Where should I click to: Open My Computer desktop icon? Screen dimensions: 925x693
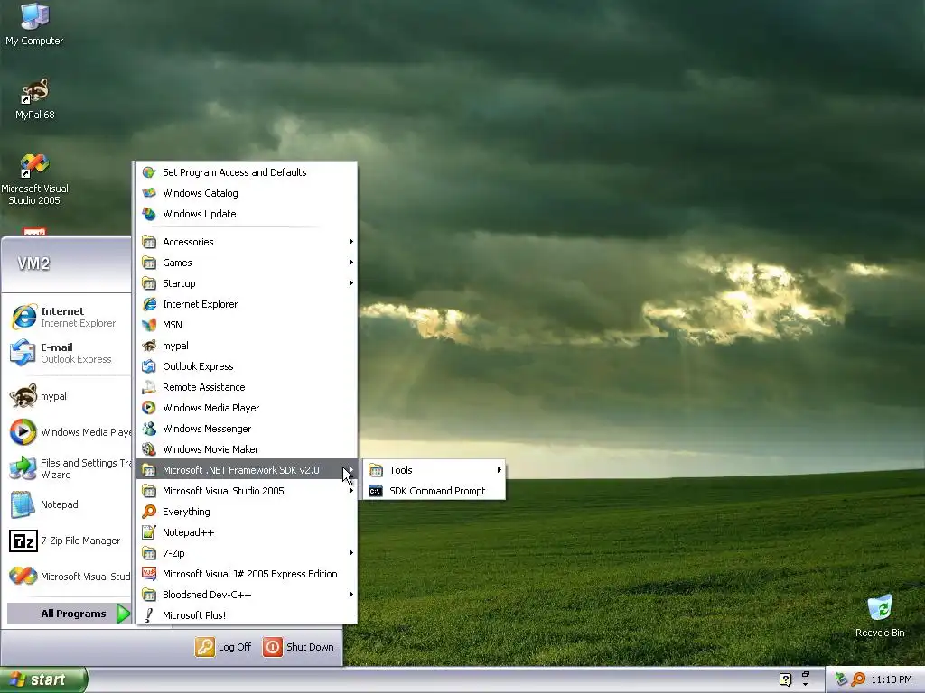34,23
